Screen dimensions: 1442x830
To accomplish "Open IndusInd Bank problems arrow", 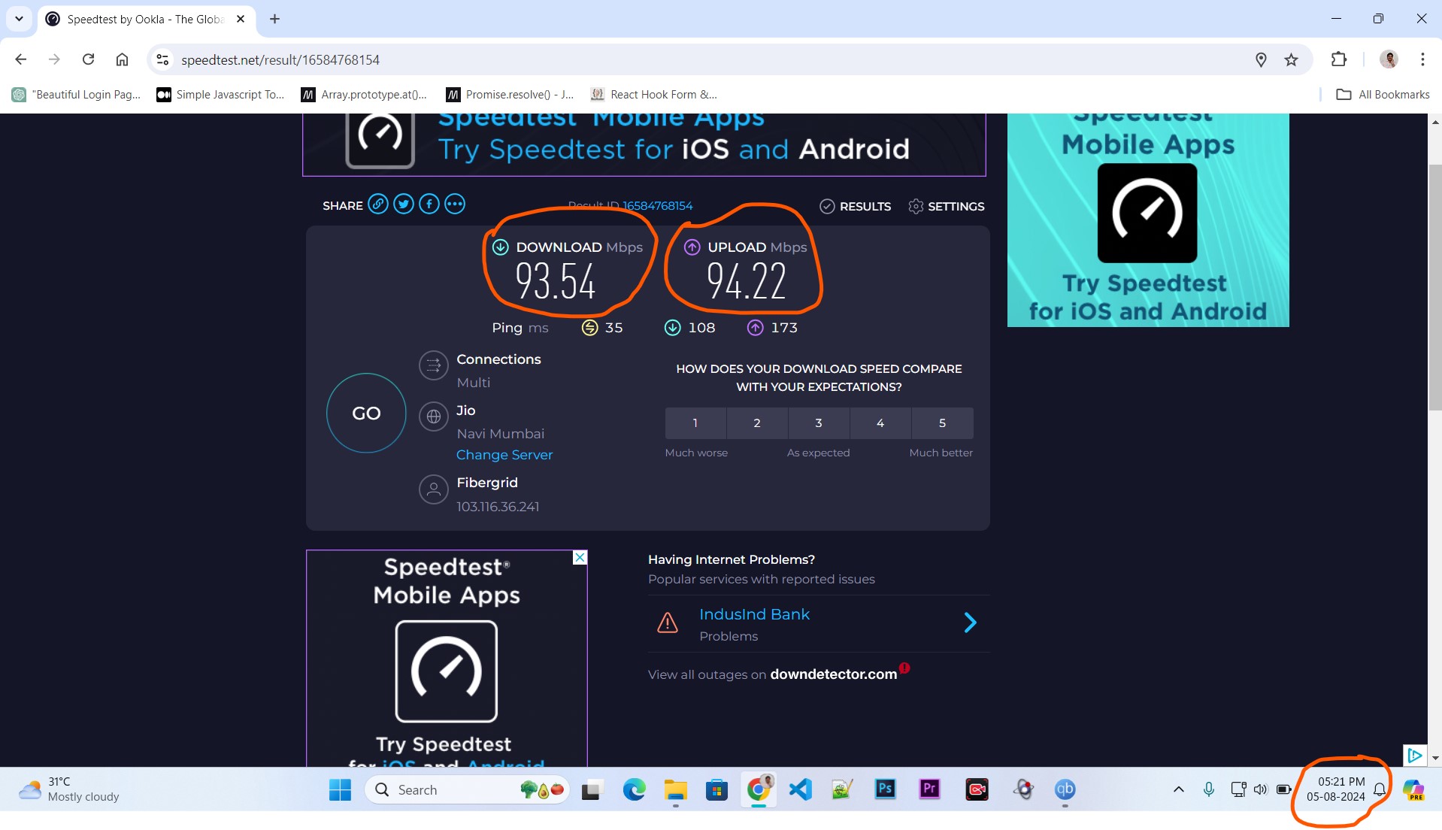I will pyautogui.click(x=970, y=622).
